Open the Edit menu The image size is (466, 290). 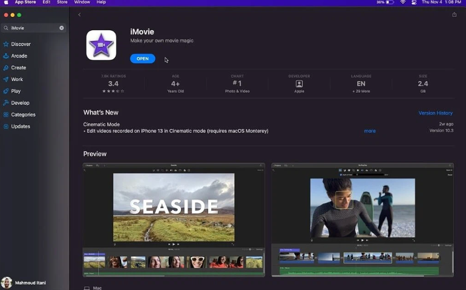(47, 2)
